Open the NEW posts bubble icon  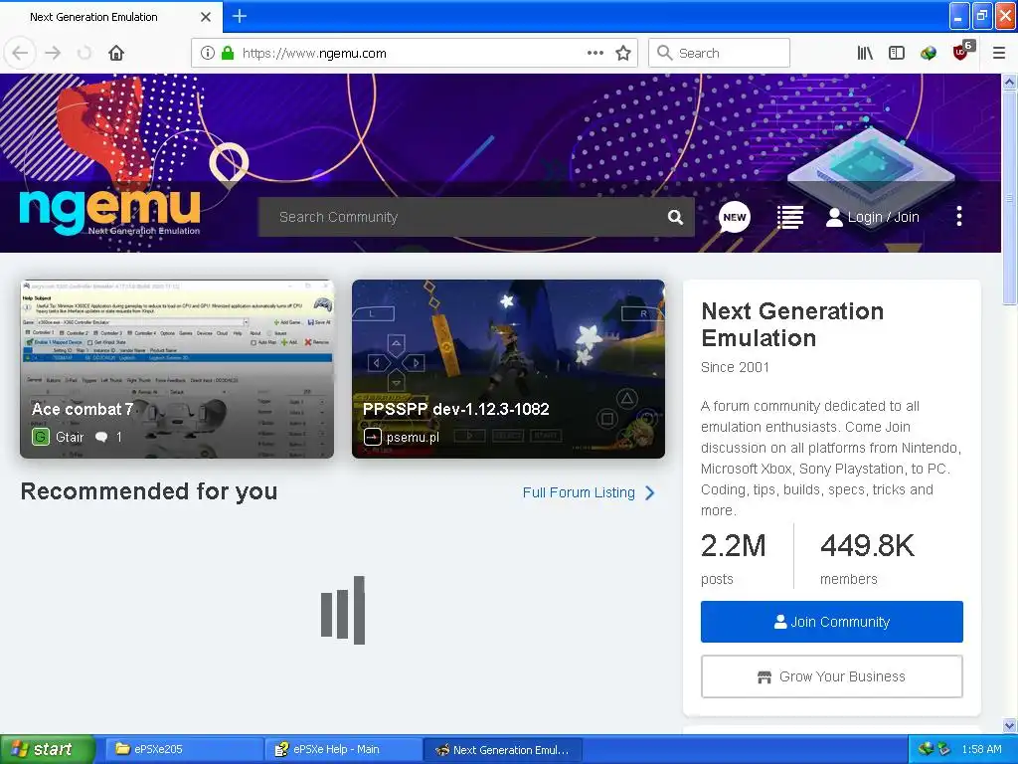point(735,217)
